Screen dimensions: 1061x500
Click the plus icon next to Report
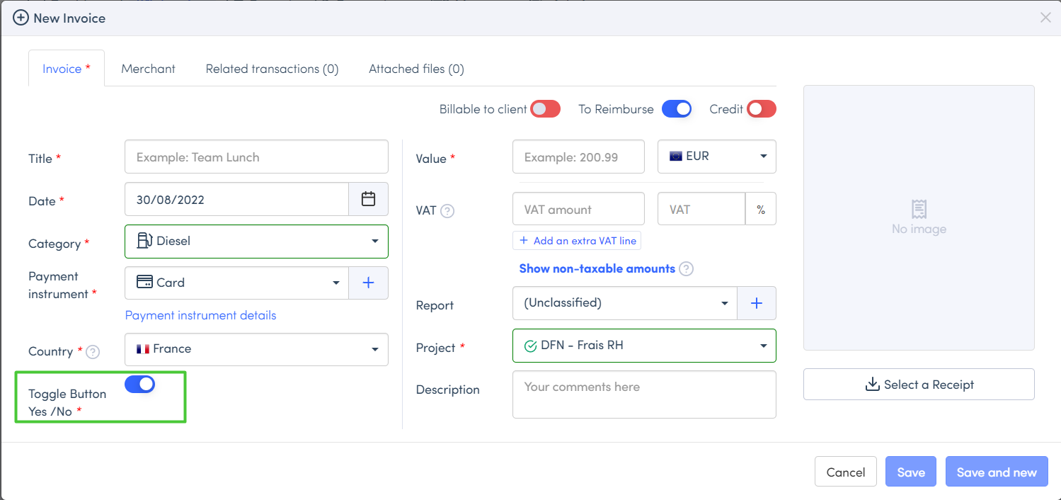coord(756,303)
